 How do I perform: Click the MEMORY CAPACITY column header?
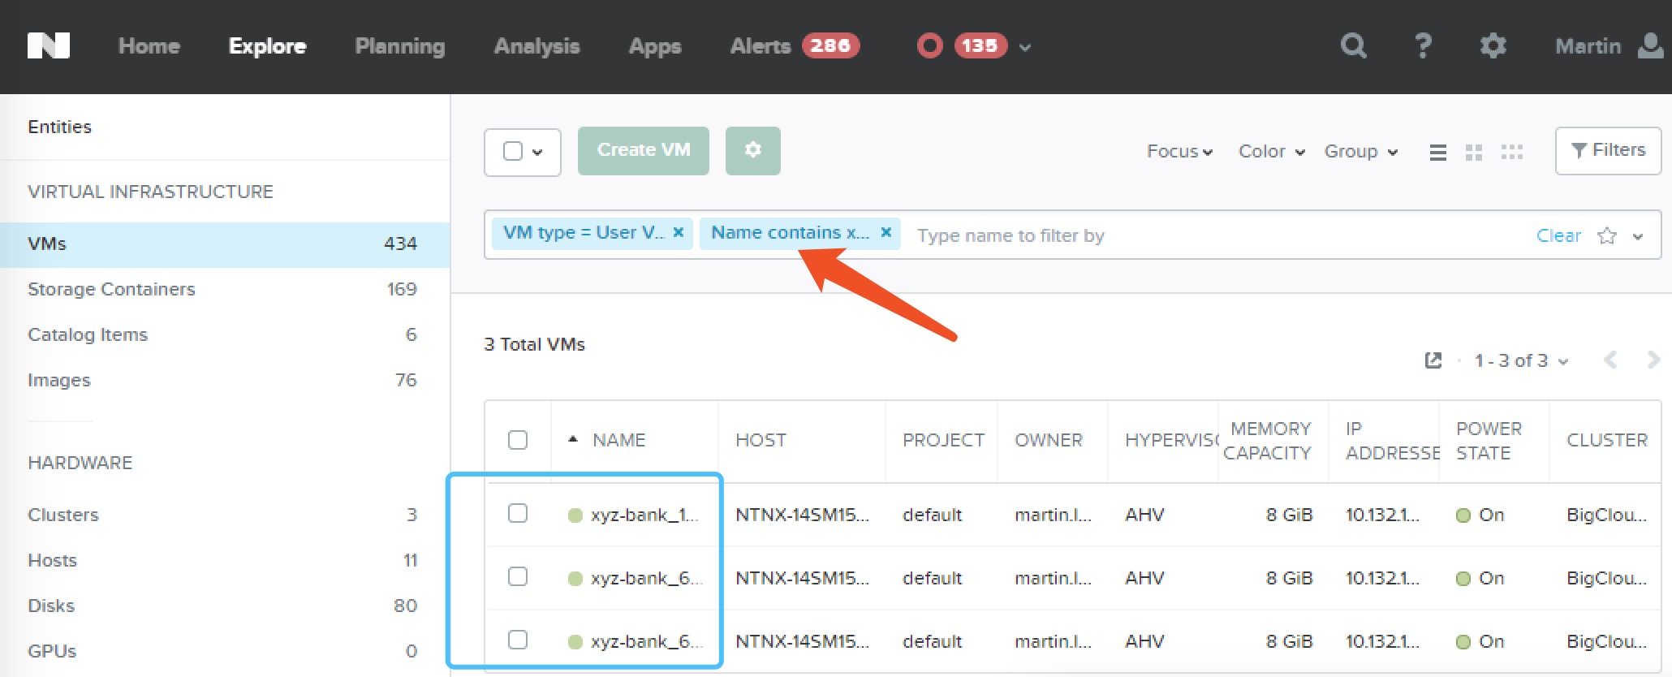(x=1268, y=440)
